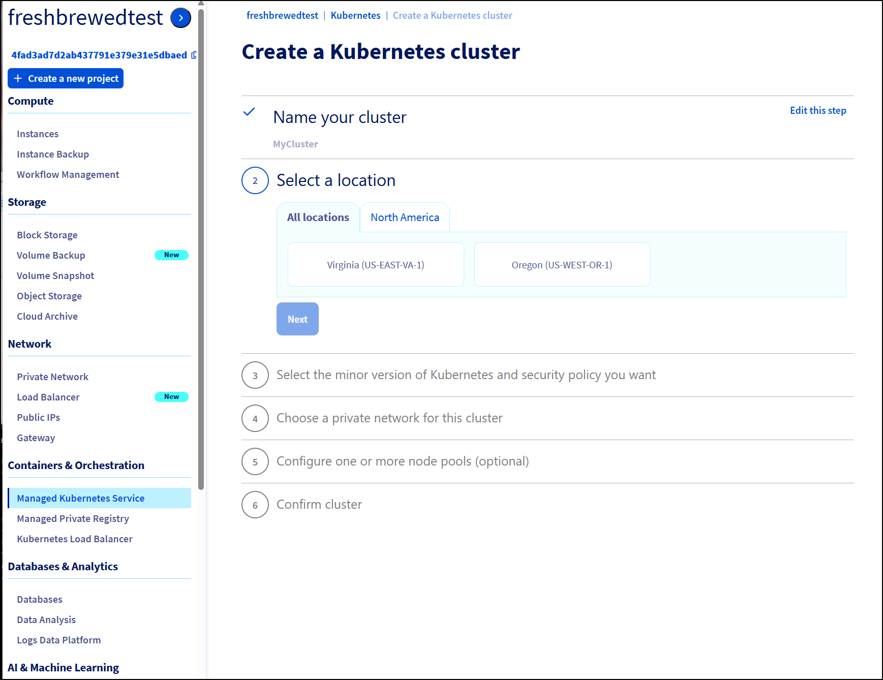The image size is (883, 680).
Task: Click the sidebar scroll-up arrow
Action: (x=201, y=4)
